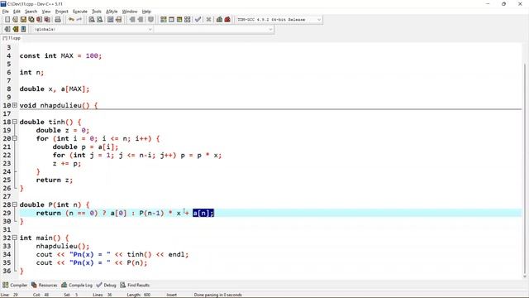Open the Tools menu

(97, 12)
